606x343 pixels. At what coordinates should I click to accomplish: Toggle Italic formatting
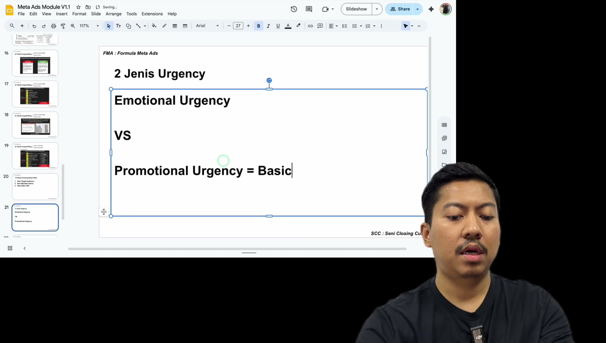(268, 26)
